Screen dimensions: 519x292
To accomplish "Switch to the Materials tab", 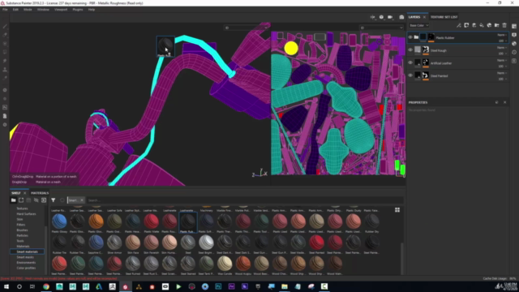I will click(x=40, y=193).
